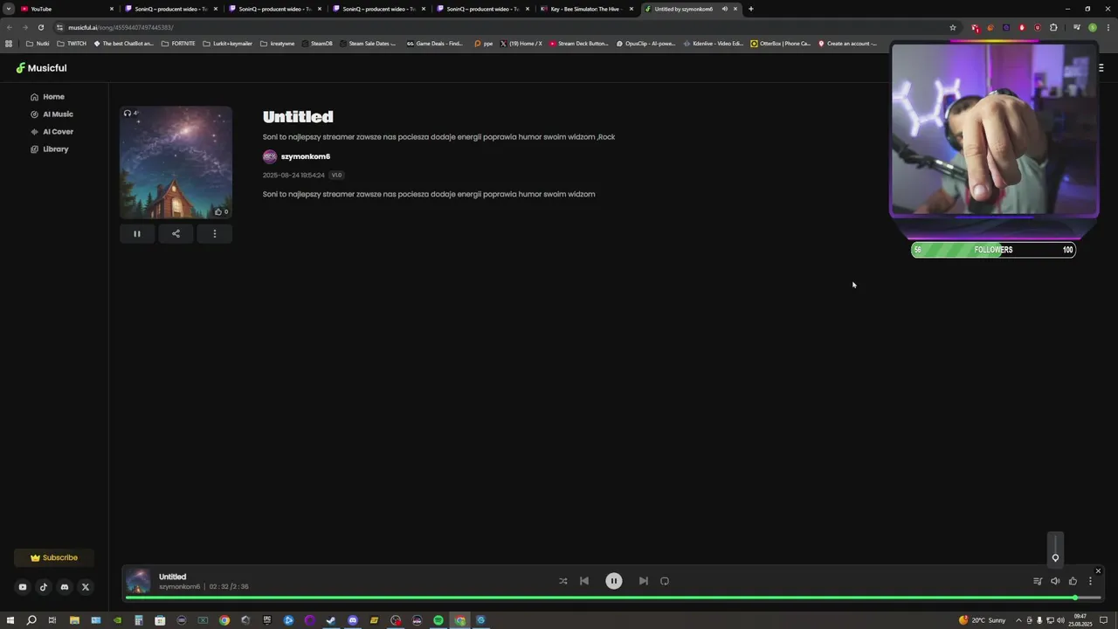Show hidden system tray icons
Viewport: 1118px width, 629px height.
point(1018,620)
